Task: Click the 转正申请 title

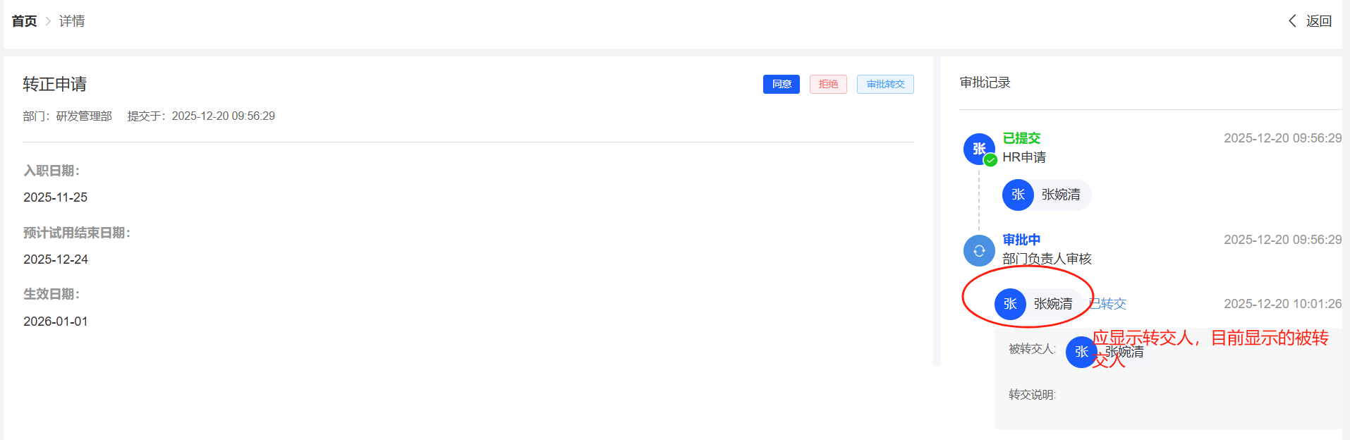Action: [x=54, y=85]
